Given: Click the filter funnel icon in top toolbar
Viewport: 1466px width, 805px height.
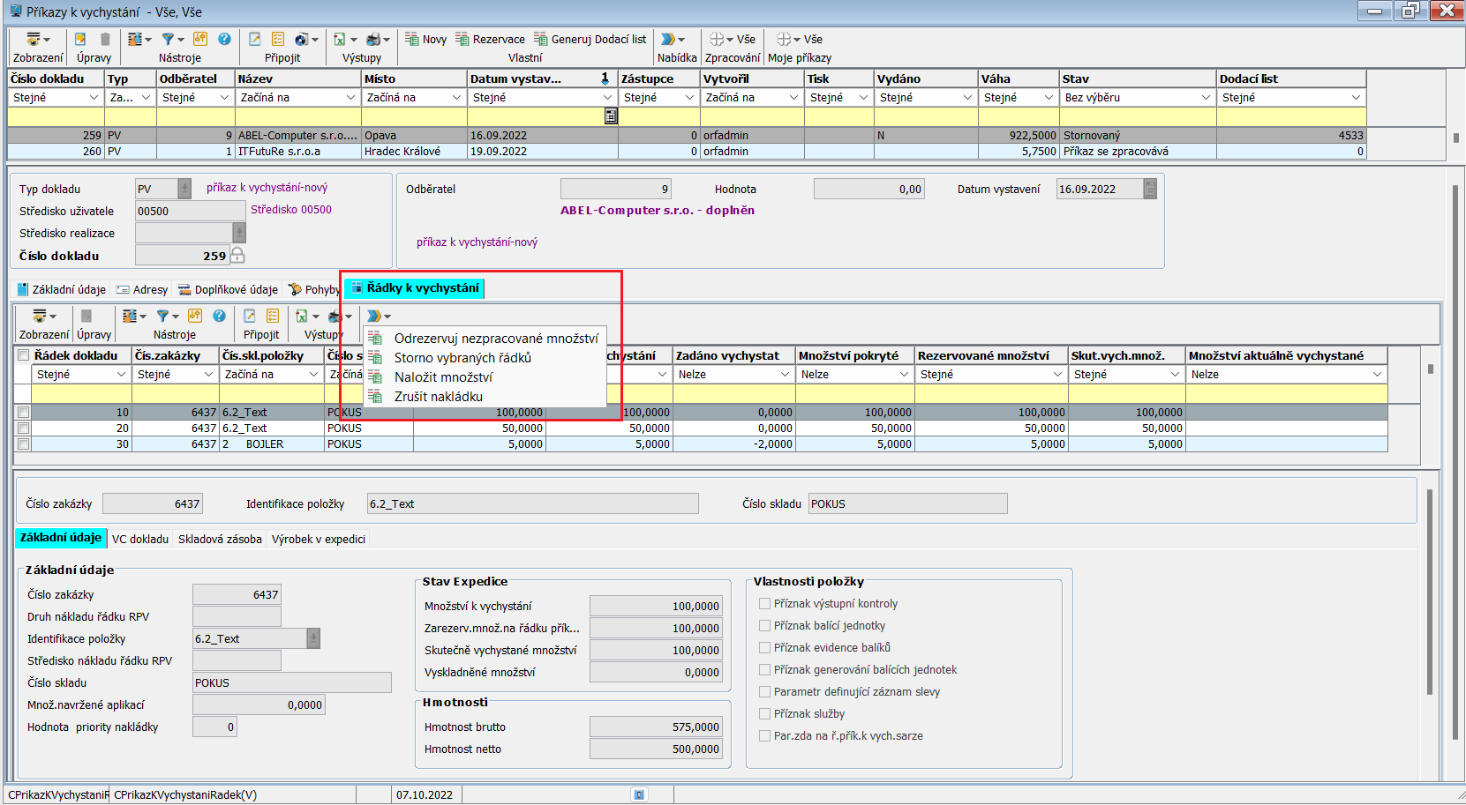Looking at the screenshot, I should [x=168, y=39].
